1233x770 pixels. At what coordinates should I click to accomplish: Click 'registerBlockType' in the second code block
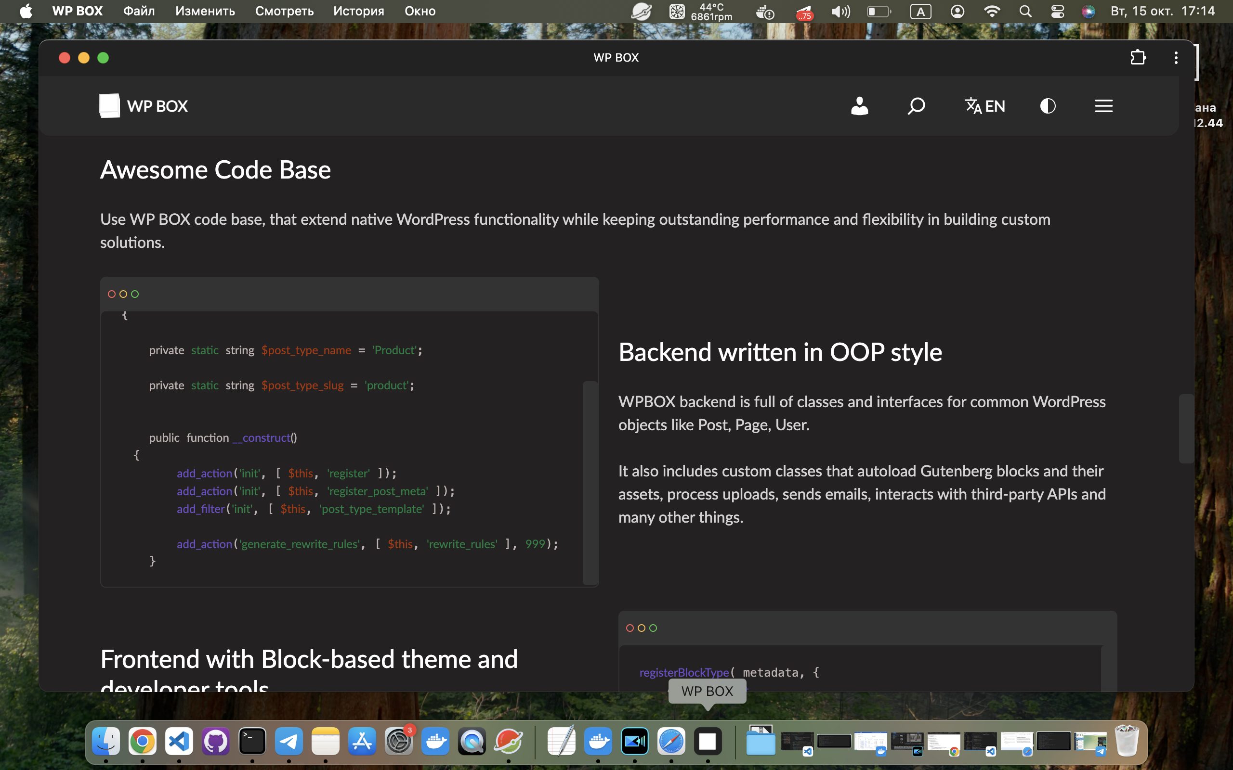point(684,672)
